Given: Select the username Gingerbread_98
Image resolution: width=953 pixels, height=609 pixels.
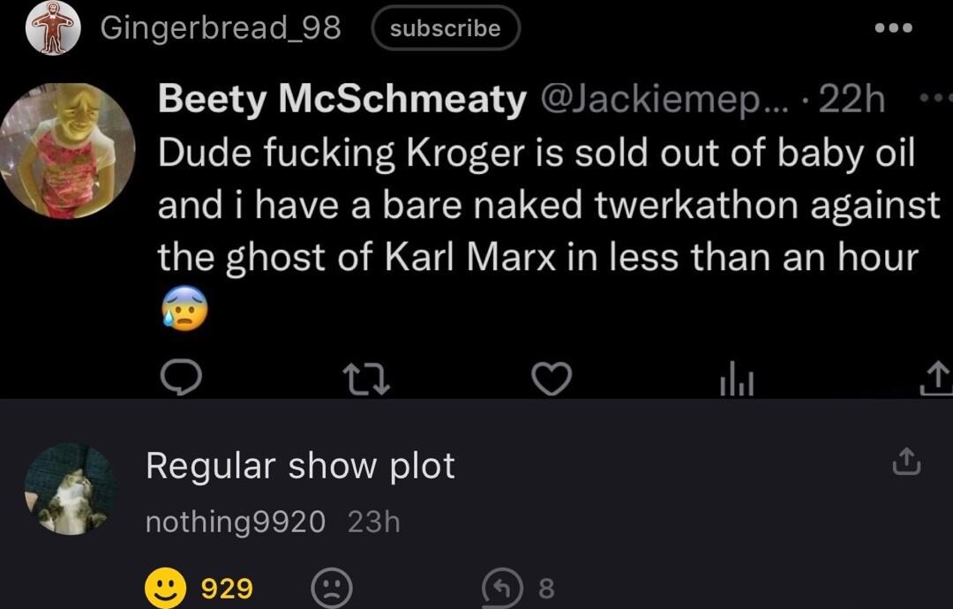Looking at the screenshot, I should pyautogui.click(x=221, y=28).
